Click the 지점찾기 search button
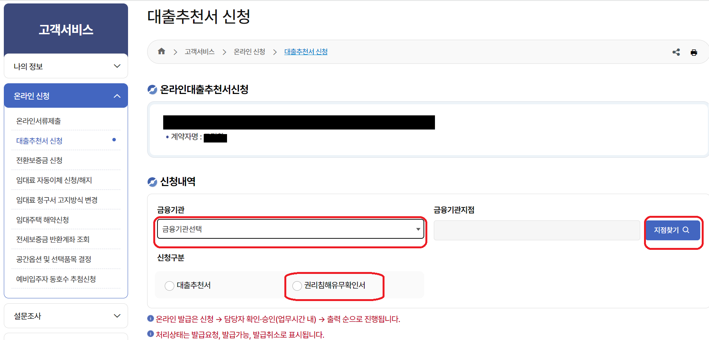The height and width of the screenshot is (340, 709). [x=673, y=230]
